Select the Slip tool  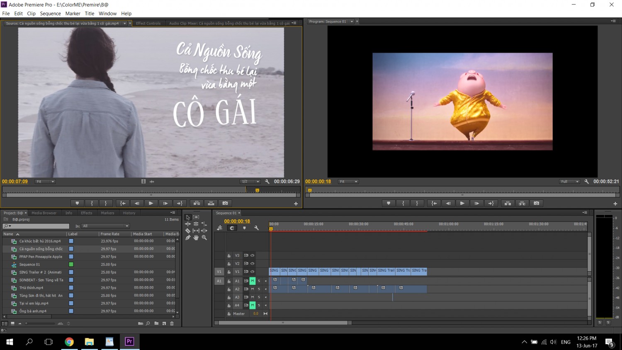pyautogui.click(x=196, y=231)
